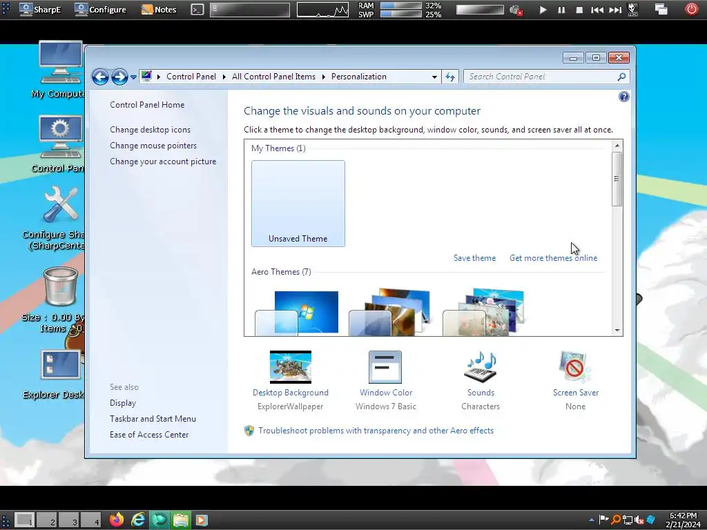Click Control Panel in the breadcrumb
707x530 pixels.
[191, 77]
